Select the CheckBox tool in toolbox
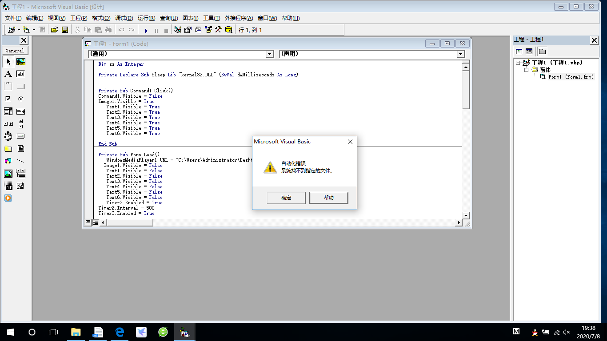 tap(8, 99)
